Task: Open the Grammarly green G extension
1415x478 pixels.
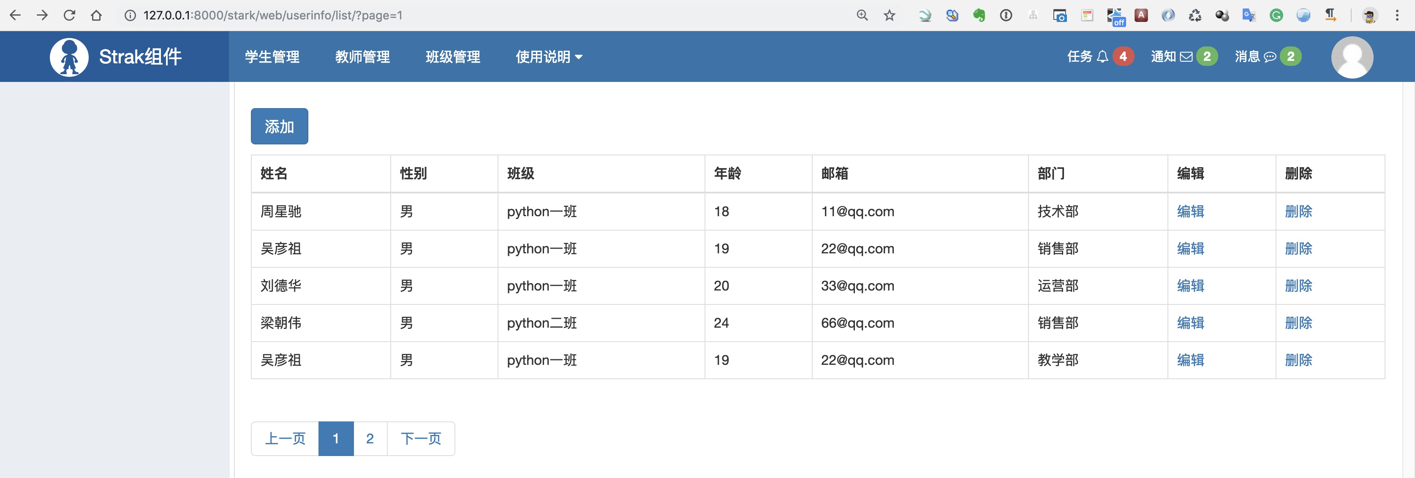Action: click(x=1276, y=15)
